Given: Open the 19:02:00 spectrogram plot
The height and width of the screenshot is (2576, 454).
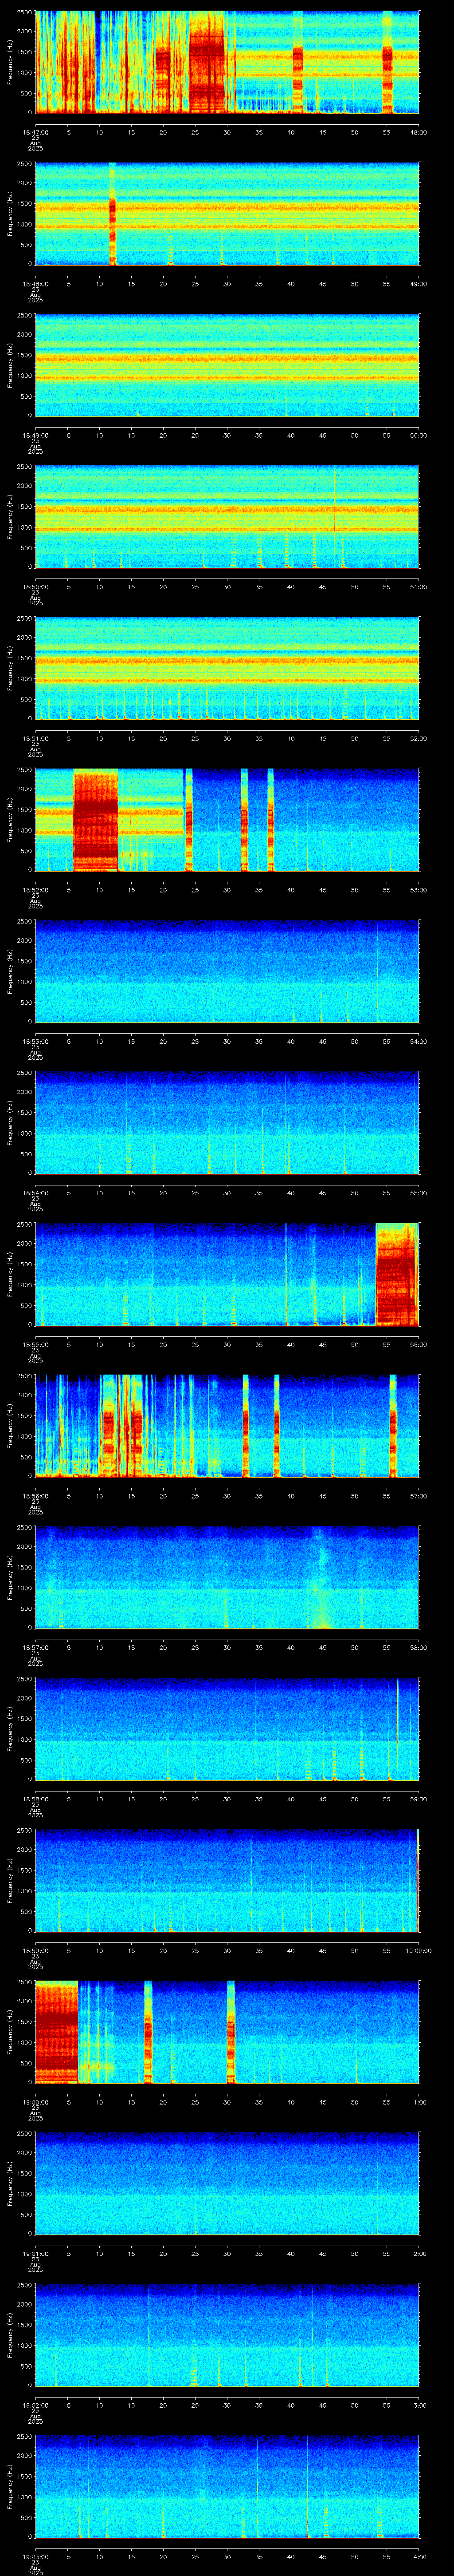Looking at the screenshot, I should pyautogui.click(x=227, y=2334).
